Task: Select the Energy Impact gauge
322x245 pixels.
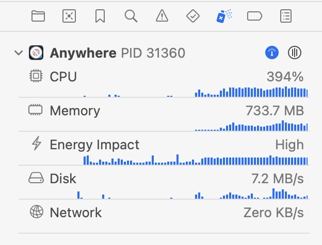Action: click(164, 151)
